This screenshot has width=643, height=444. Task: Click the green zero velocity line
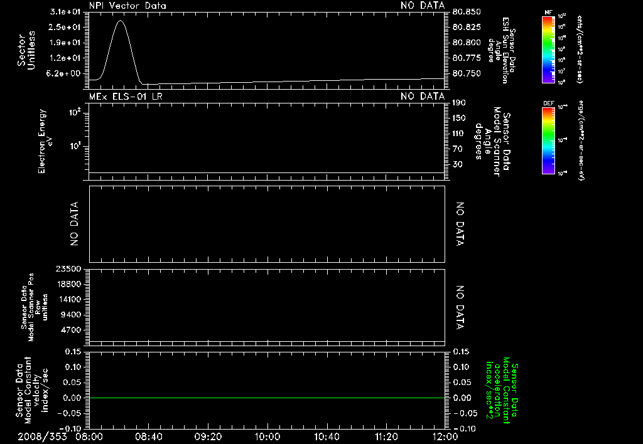coord(267,398)
